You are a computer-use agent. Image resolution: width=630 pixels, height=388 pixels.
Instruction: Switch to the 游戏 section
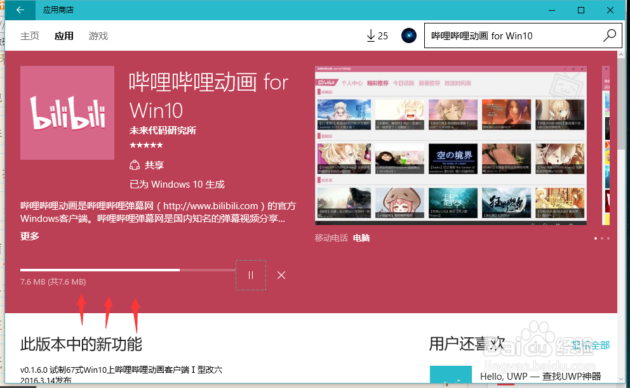pos(98,36)
